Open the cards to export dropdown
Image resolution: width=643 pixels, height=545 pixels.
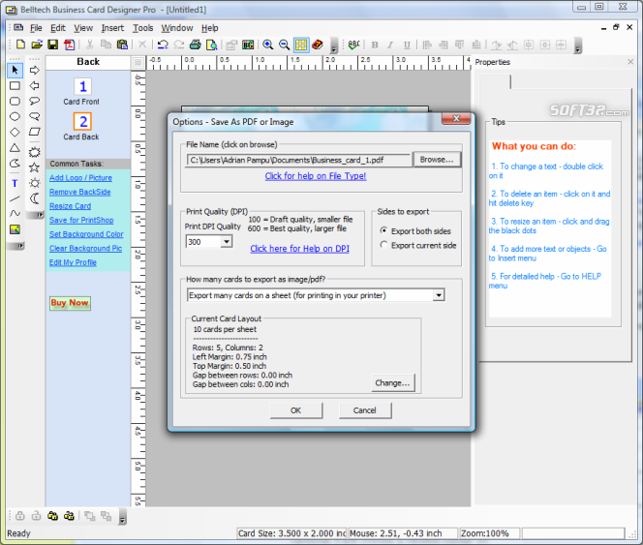click(439, 295)
